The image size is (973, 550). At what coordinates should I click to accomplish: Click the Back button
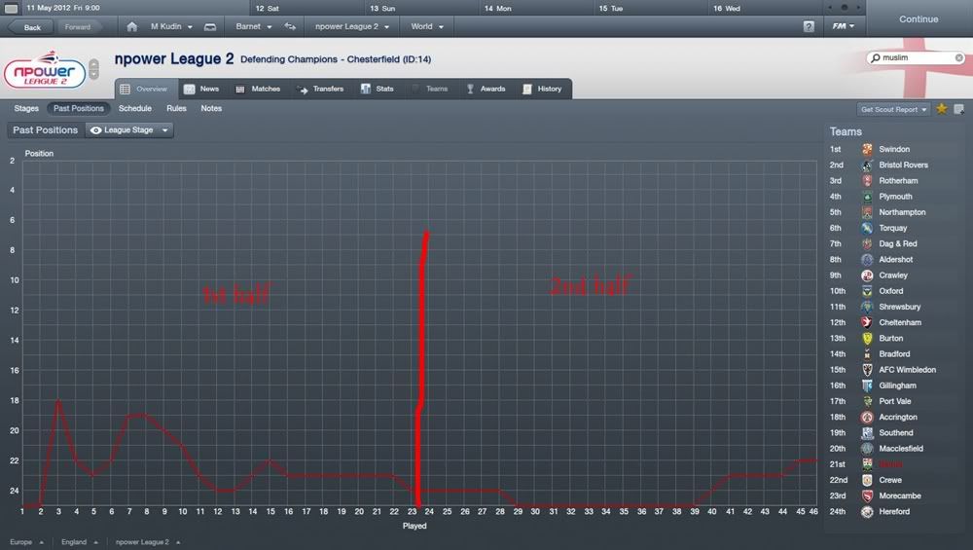pos(32,27)
